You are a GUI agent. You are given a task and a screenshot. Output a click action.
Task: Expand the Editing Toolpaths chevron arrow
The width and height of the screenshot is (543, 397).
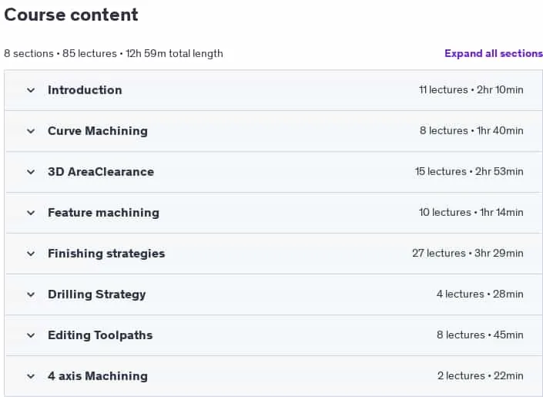[x=31, y=336]
